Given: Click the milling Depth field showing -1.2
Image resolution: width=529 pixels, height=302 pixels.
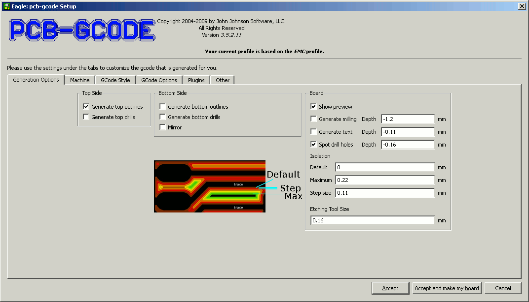Looking at the screenshot, I should 408,119.
